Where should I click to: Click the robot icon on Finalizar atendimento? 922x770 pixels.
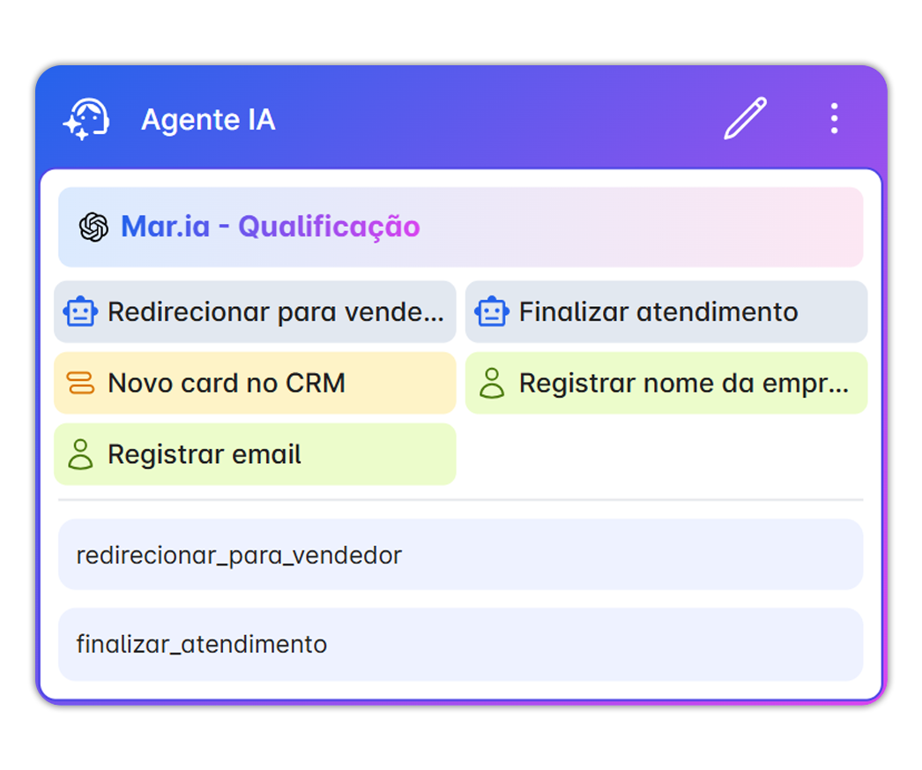[492, 311]
